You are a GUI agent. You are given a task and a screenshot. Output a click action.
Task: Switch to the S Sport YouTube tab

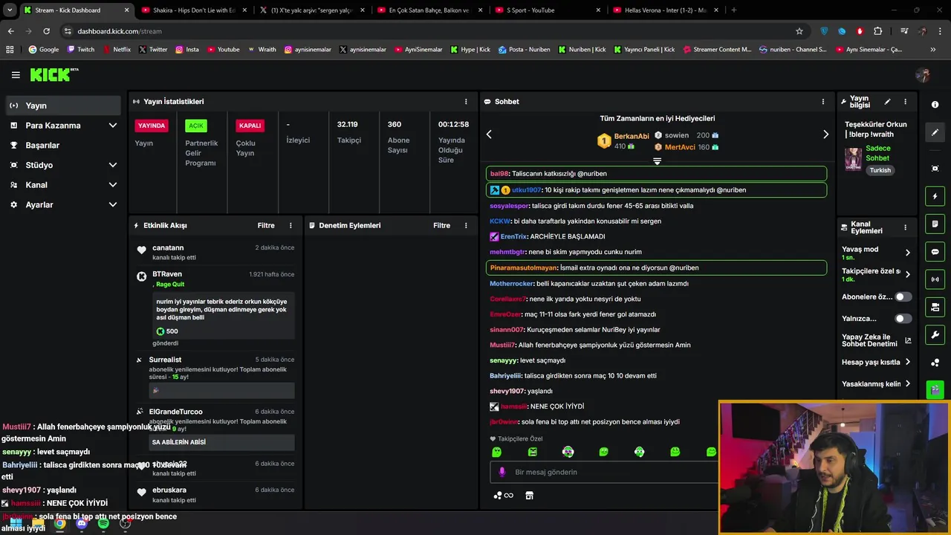(548, 10)
